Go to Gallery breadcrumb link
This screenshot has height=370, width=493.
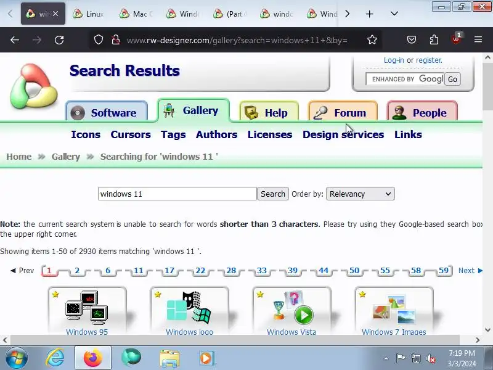click(x=66, y=157)
